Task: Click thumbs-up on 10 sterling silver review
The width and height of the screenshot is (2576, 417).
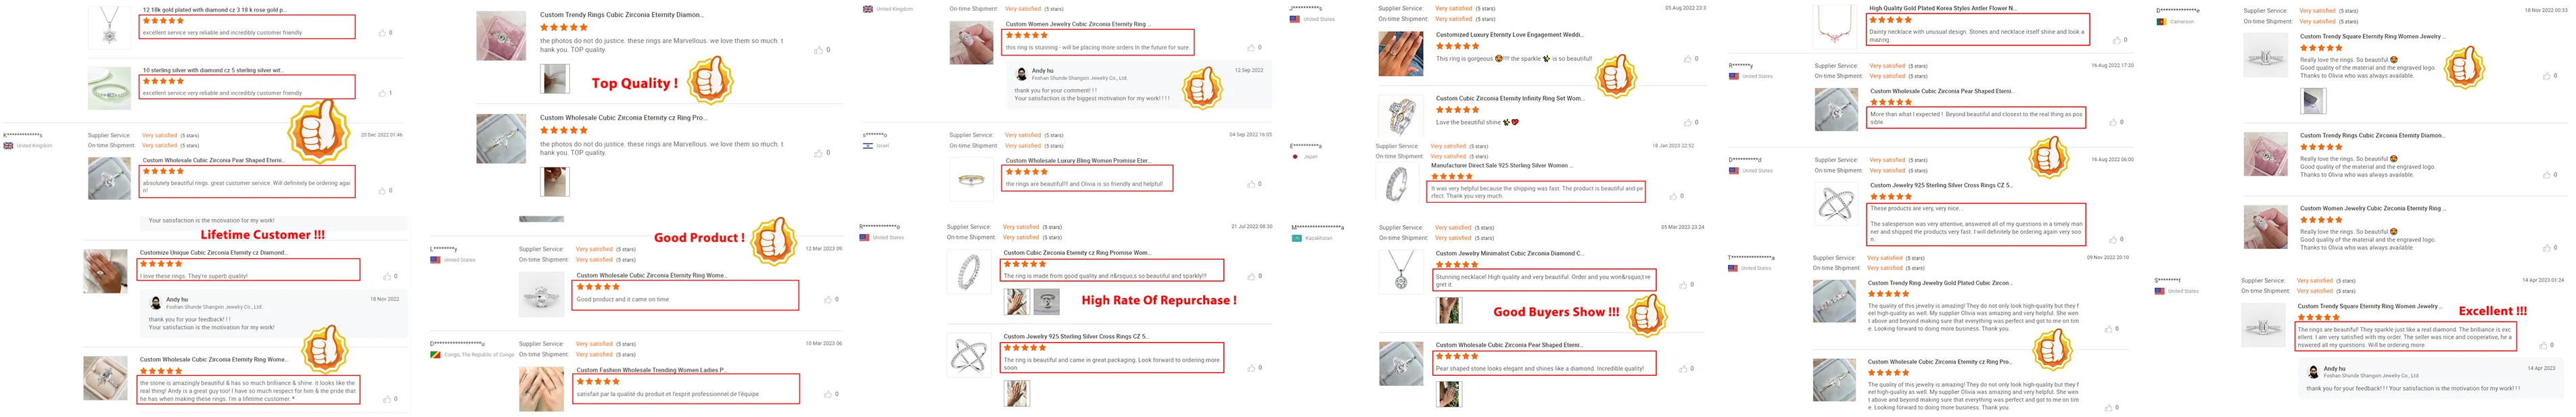Action: click(x=382, y=93)
